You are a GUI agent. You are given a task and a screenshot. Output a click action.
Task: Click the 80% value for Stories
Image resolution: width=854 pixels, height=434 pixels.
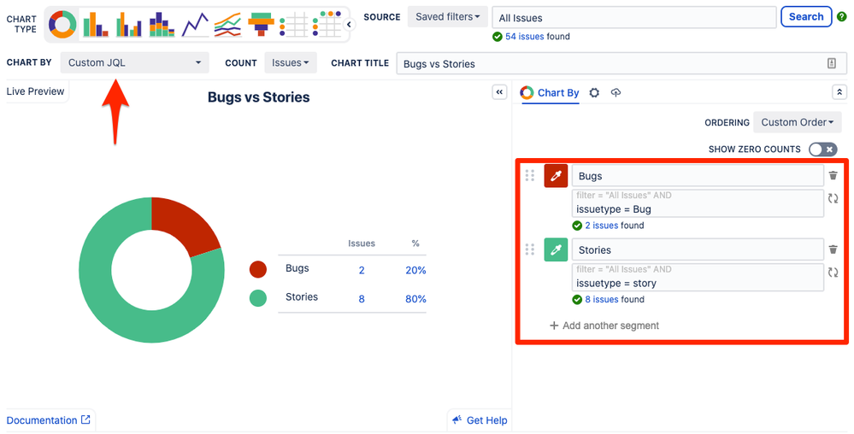415,299
